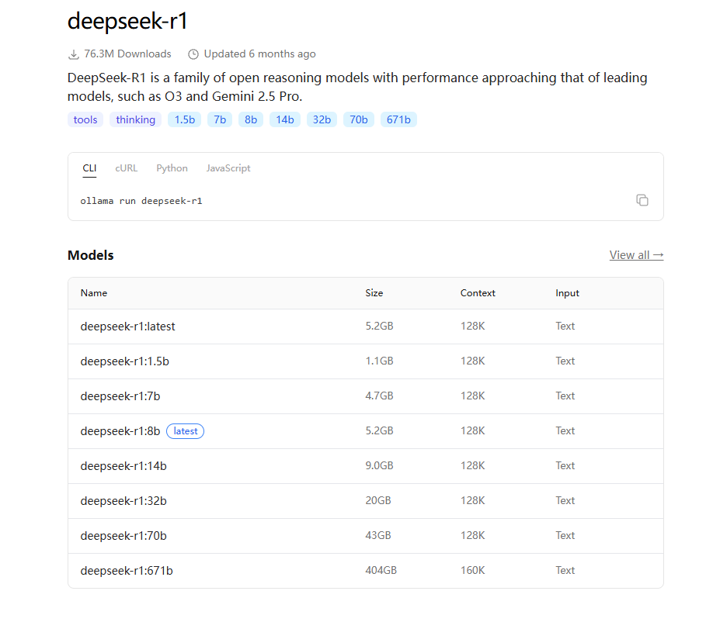The height and width of the screenshot is (622, 713).
Task: Select the 70b size tag
Action: 359,120
